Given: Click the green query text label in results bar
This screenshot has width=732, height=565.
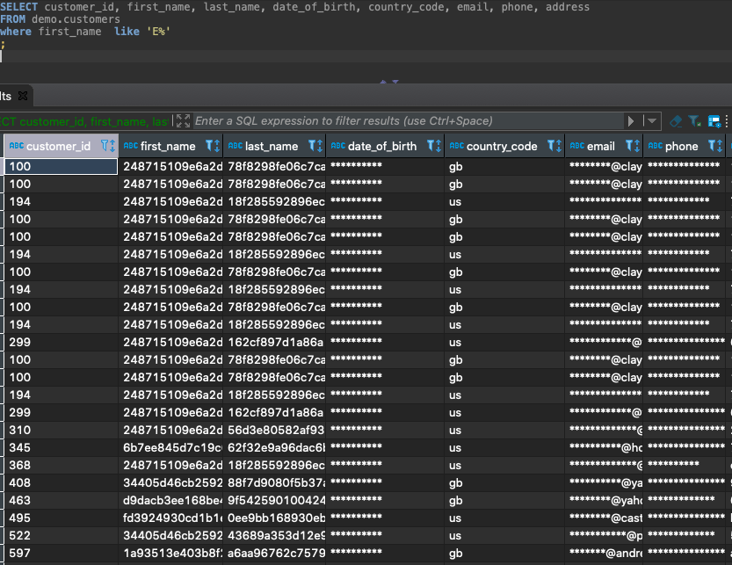Looking at the screenshot, I should (84, 121).
